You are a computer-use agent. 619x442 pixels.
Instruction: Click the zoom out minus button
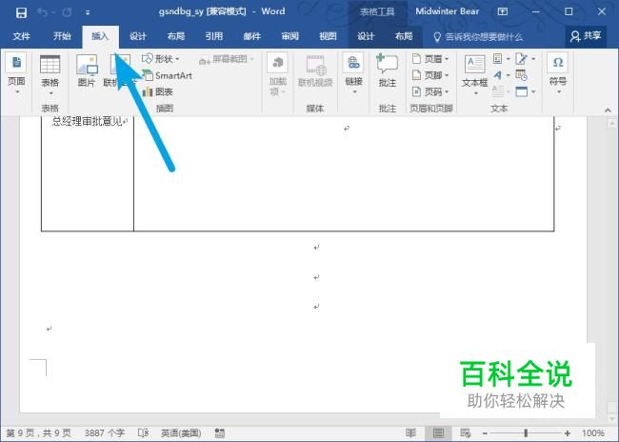[x=485, y=433]
